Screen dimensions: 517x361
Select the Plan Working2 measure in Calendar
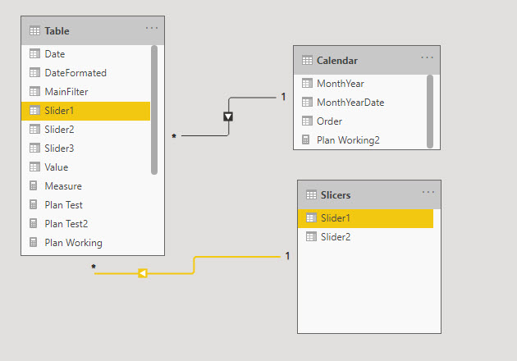(x=360, y=140)
